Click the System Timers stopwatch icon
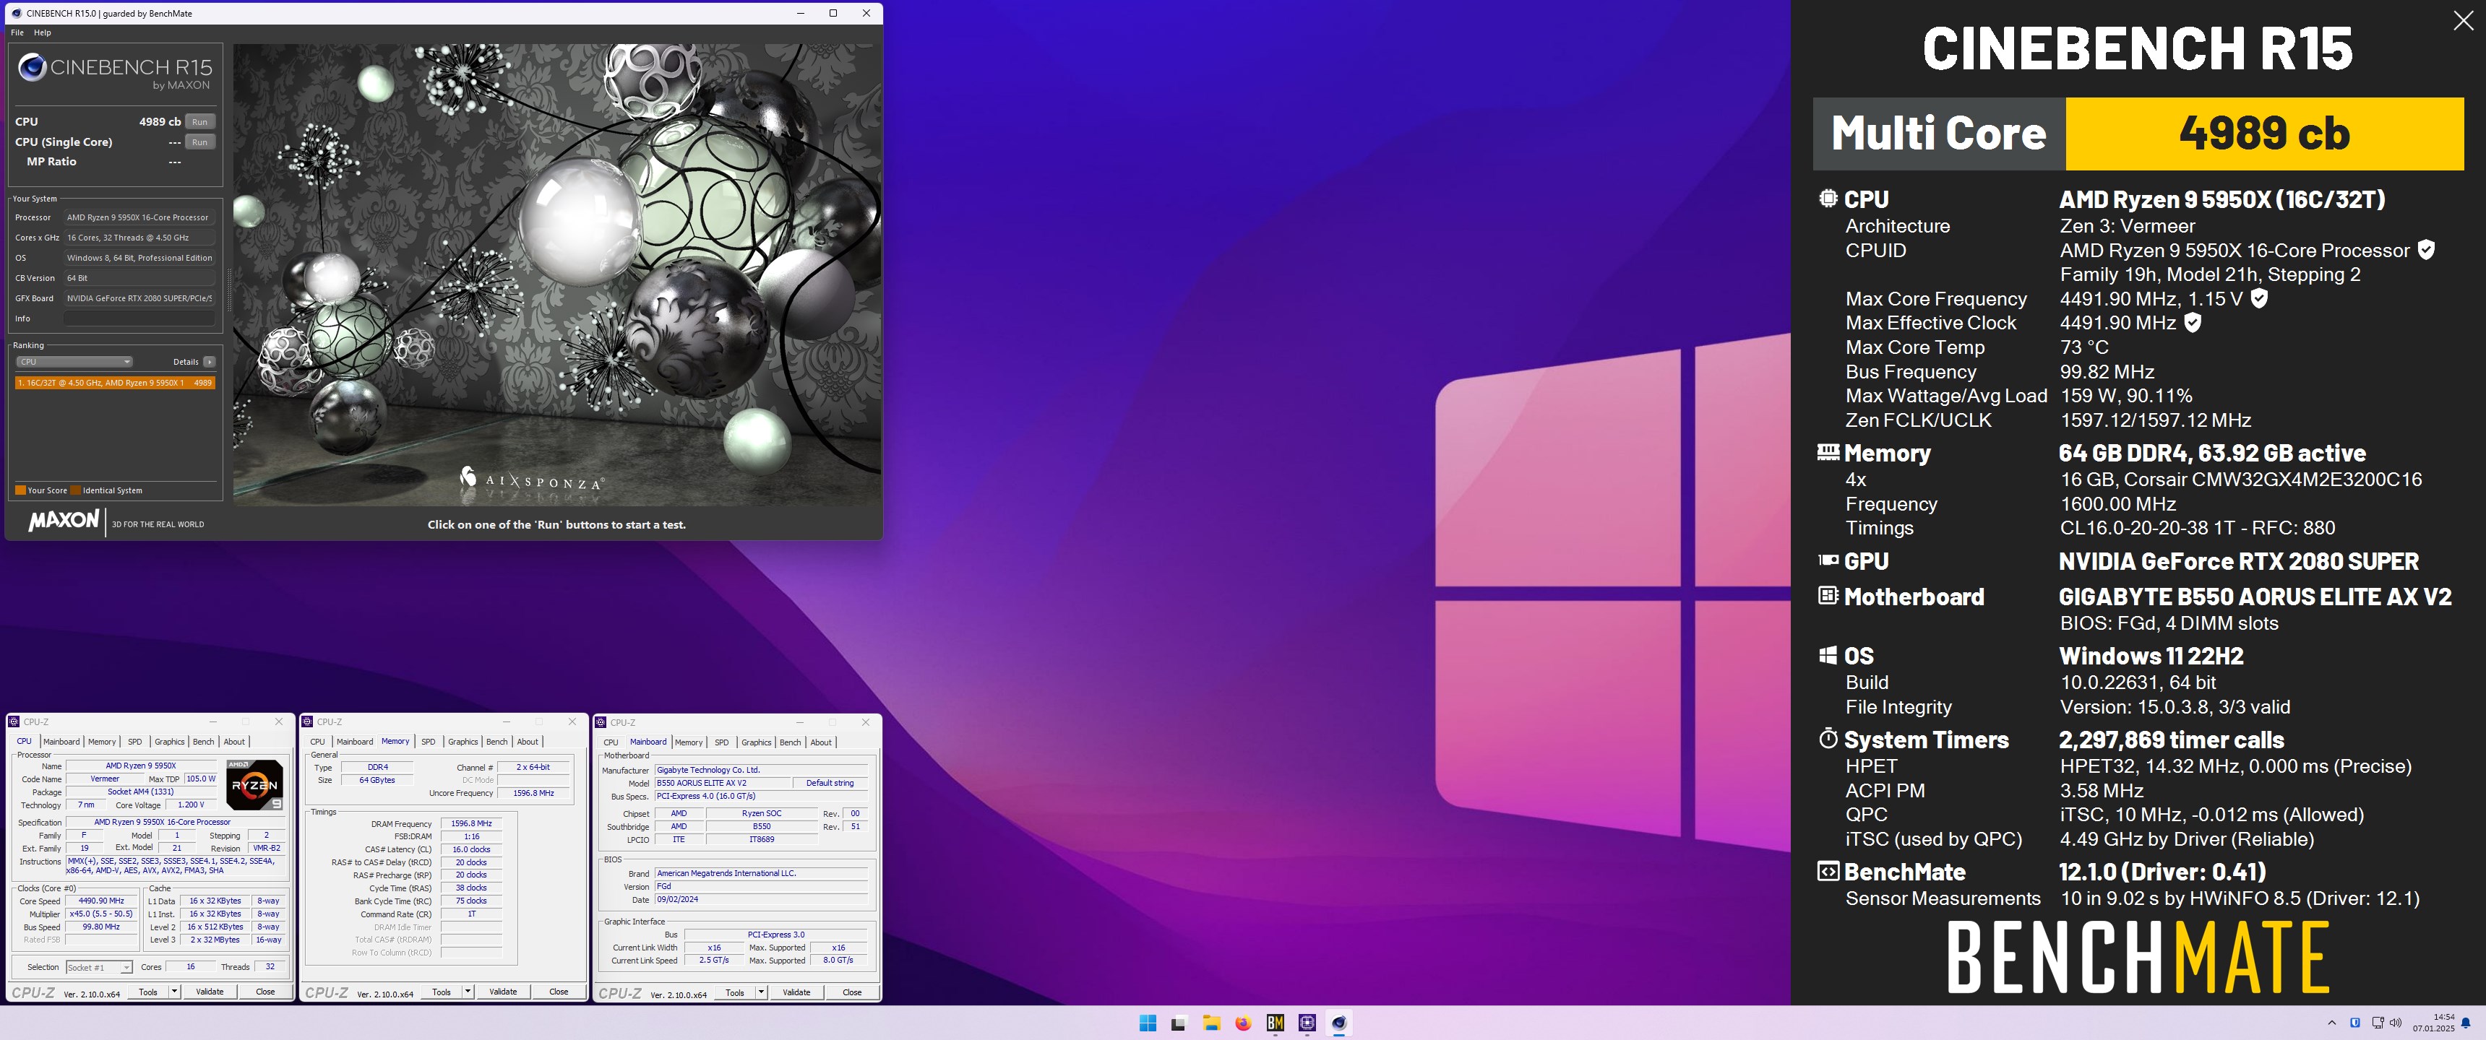Viewport: 2486px width, 1040px height. click(1828, 738)
